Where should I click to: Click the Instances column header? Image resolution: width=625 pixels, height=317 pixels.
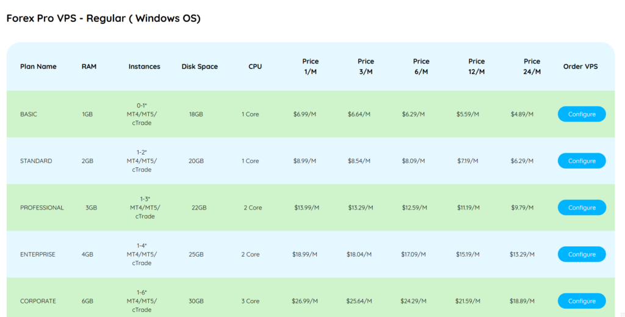tap(144, 67)
